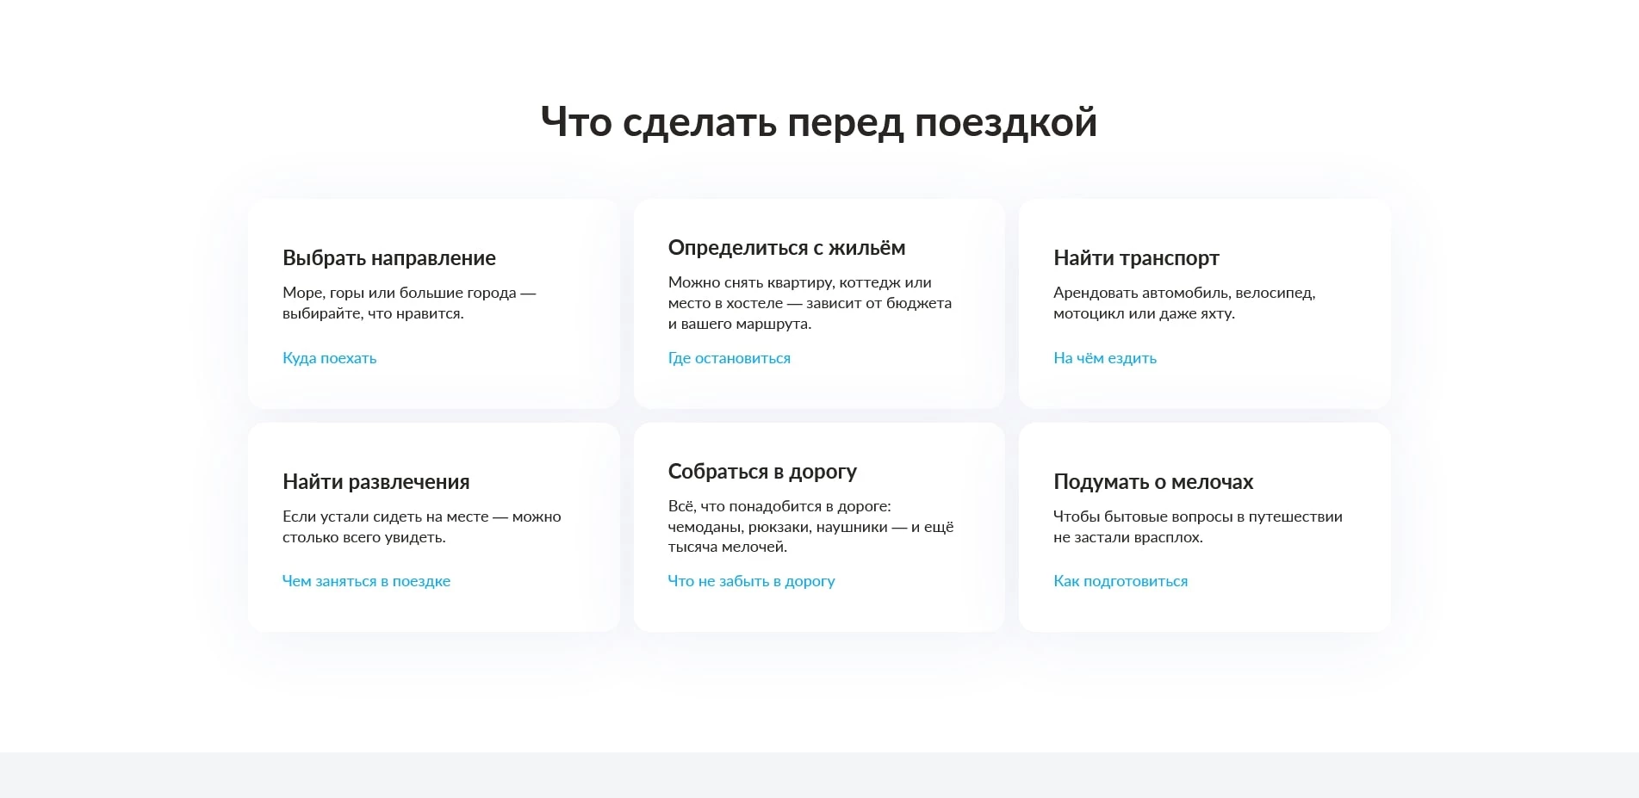
Task: Go to "Что не забыть в дорогу"
Action: (751, 581)
